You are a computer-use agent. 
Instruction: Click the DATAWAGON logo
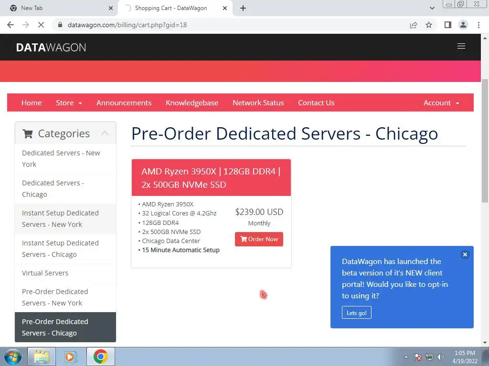(51, 47)
